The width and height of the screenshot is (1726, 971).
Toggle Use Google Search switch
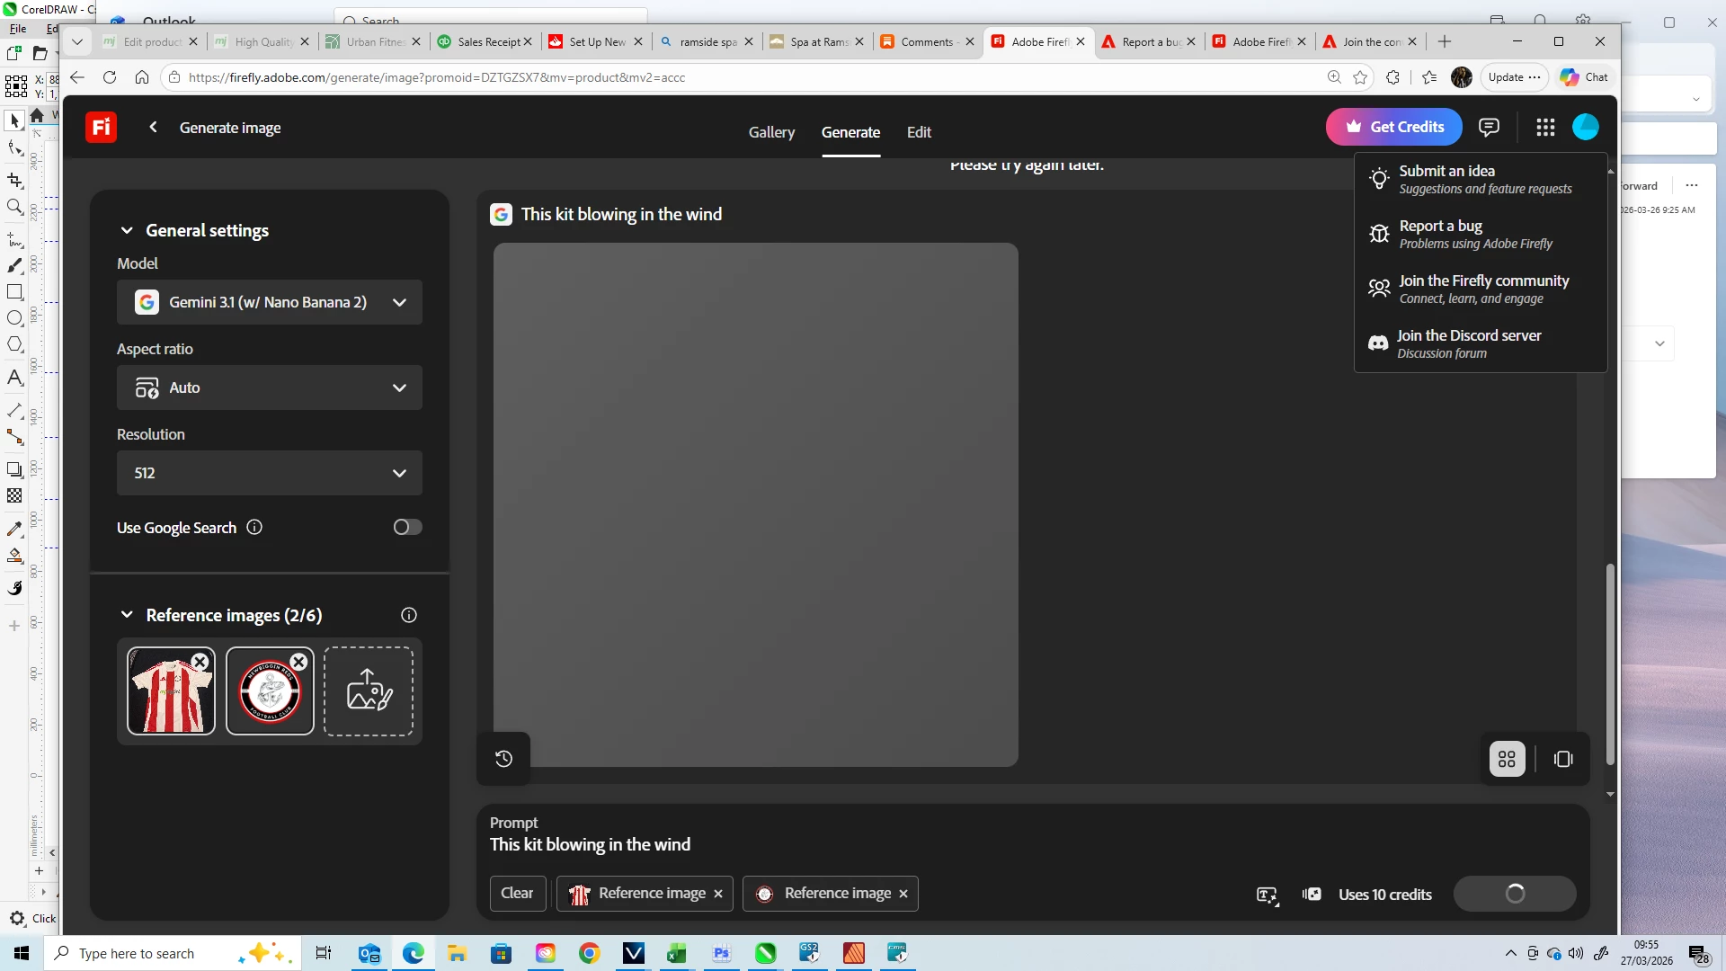(407, 527)
